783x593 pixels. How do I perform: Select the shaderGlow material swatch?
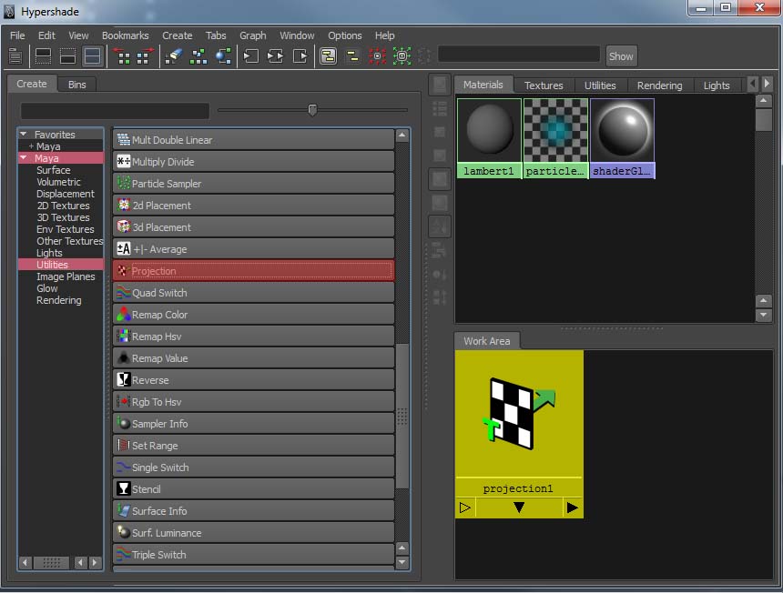622,138
